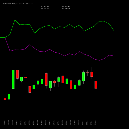This screenshot has height=129, width=129.
Task: Click the green candle for 28 Nov
Action: point(79,83)
